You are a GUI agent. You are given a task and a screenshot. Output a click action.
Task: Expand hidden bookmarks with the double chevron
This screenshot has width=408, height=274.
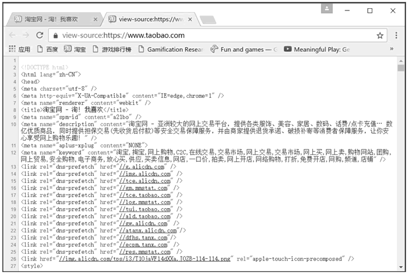pos(391,49)
